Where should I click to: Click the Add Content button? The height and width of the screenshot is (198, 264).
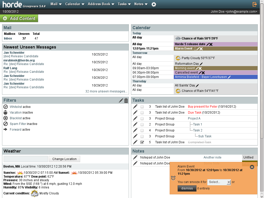(x=19, y=18)
